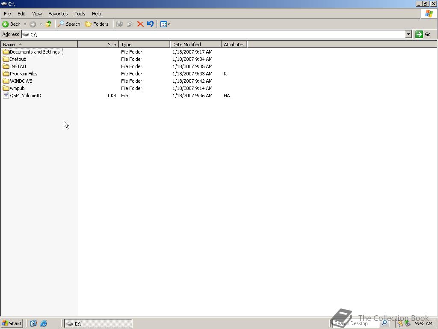Screen dimensions: 438x329
Task: Click inside the Address bar field
Action: coord(213,34)
